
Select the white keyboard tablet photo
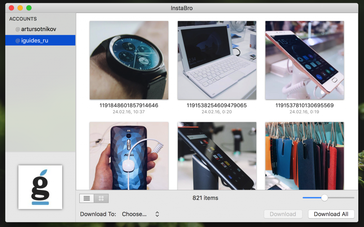tap(217, 60)
